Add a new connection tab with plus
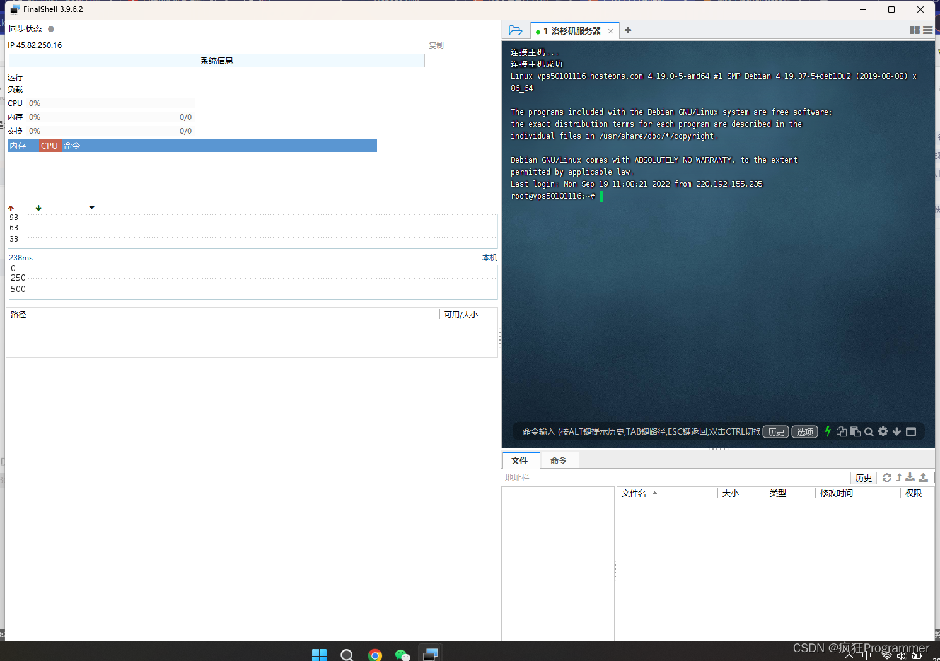The height and width of the screenshot is (661, 940). coord(628,30)
